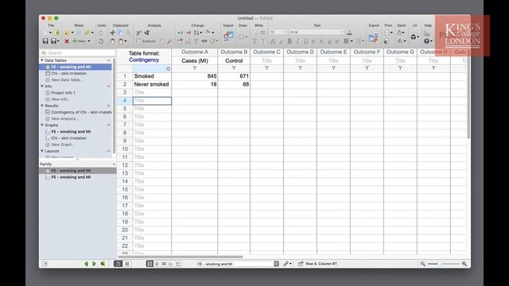Click the previous sheet green arrow
509x286 pixels.
86,264
